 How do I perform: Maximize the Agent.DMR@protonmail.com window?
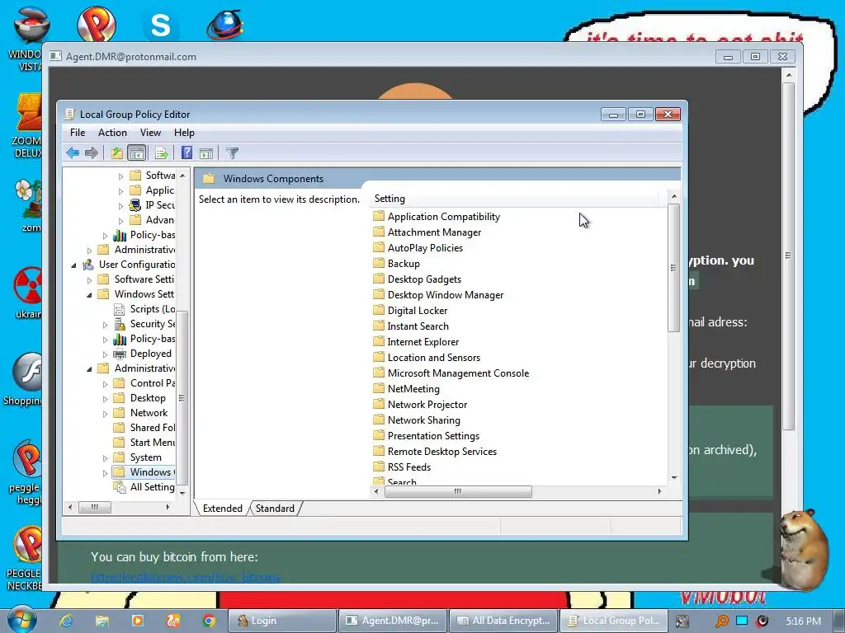755,57
